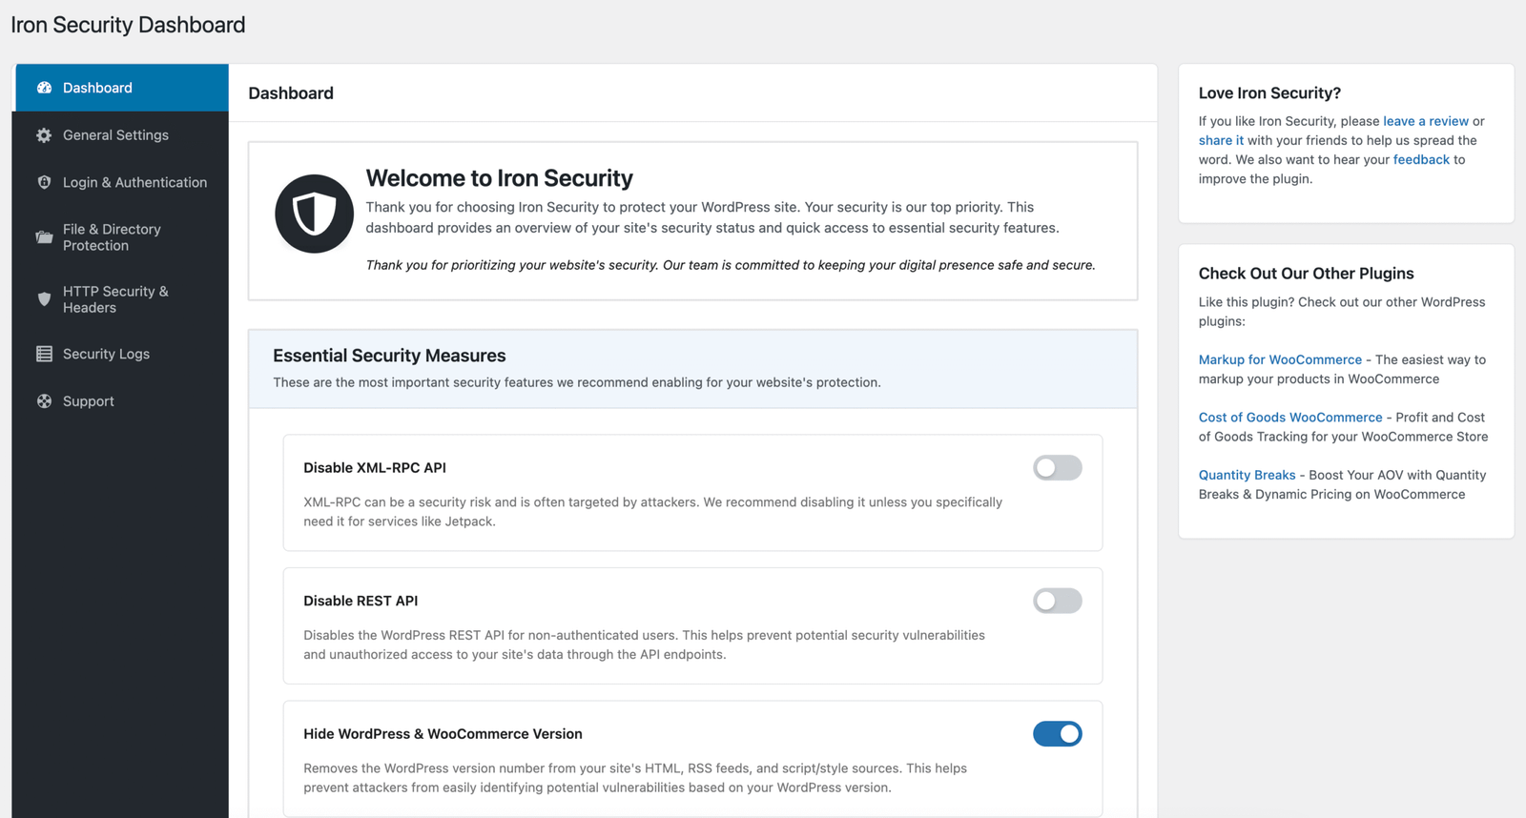Click 'Check Out Our Other Plugins' heading
Image resolution: width=1526 pixels, height=818 pixels.
[x=1306, y=274]
